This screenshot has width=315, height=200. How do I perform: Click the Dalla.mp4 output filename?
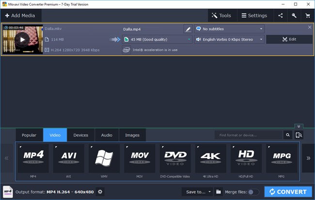tap(132, 30)
